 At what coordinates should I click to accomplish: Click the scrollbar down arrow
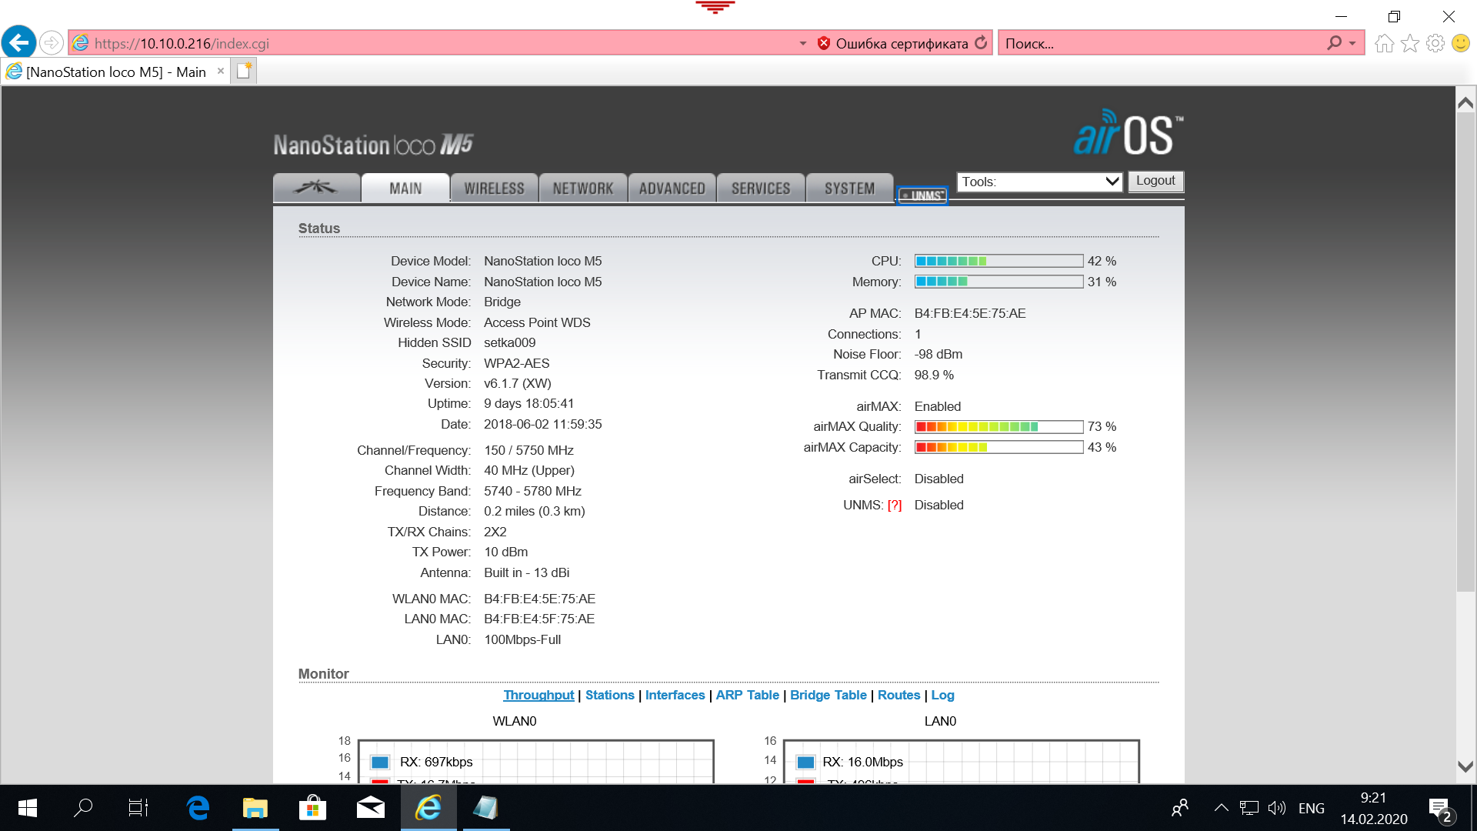pos(1465,766)
